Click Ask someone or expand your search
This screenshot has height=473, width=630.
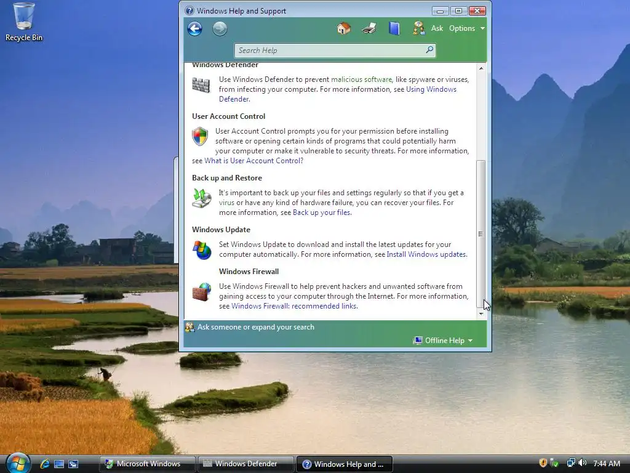(255, 327)
